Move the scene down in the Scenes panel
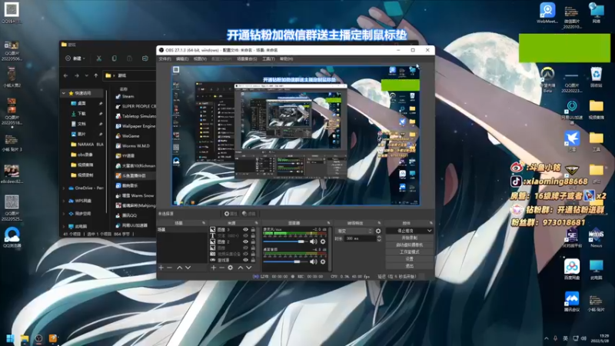The height and width of the screenshot is (346, 615). coord(188,268)
